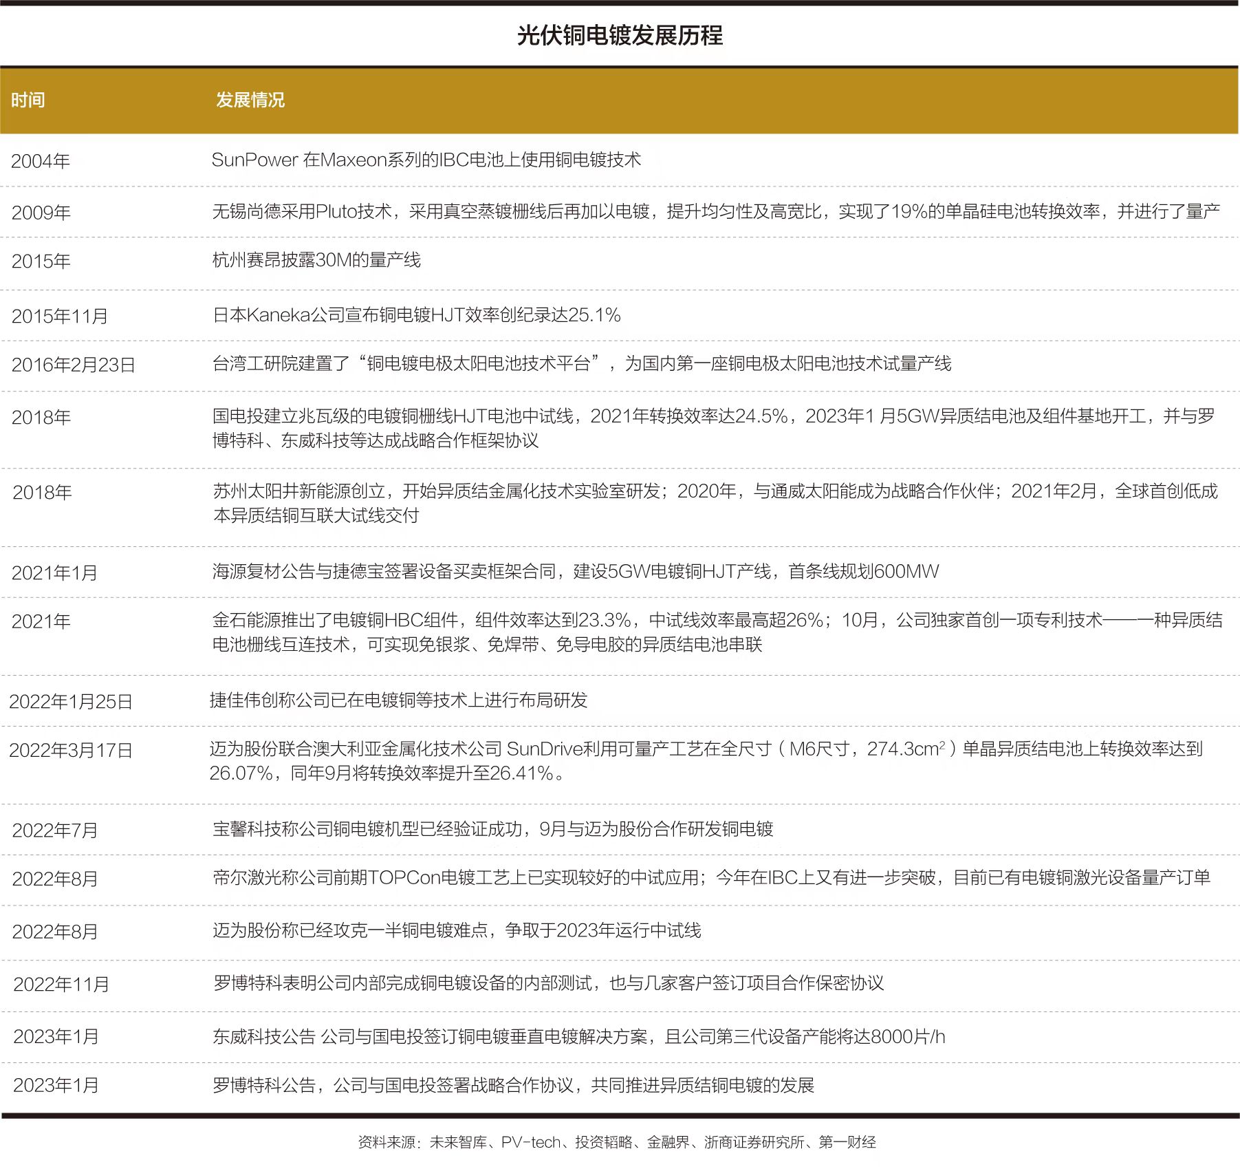Click 迈为股份称已经攻克一半铜电镀难点 text
The image size is (1240, 1169).
point(457,931)
